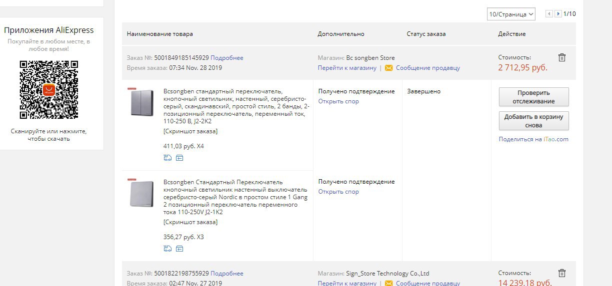Click the card icon under 356,27 руб. item
Image resolution: width=612 pixels, height=286 pixels.
(x=179, y=249)
